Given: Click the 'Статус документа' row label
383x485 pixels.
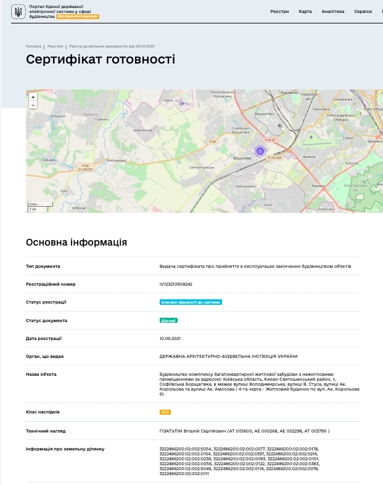Looking at the screenshot, I should tap(46, 321).
